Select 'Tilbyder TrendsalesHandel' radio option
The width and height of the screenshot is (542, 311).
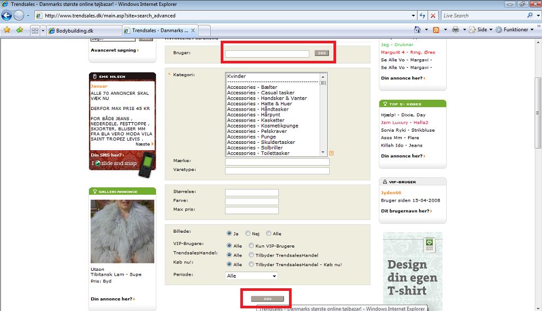tap(251, 255)
